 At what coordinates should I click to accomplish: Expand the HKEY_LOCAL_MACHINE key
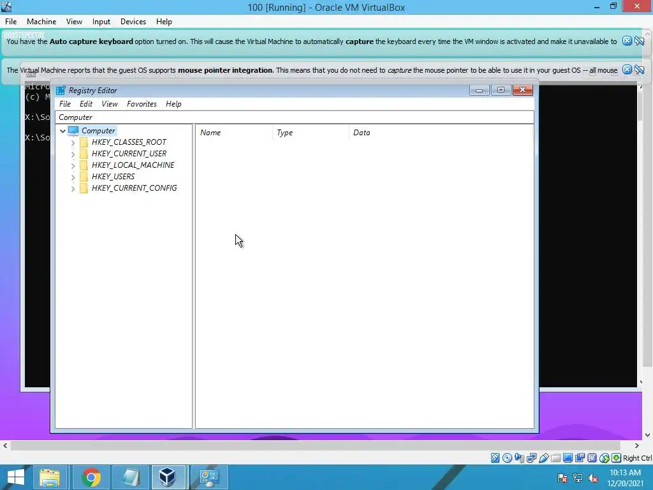(x=73, y=165)
